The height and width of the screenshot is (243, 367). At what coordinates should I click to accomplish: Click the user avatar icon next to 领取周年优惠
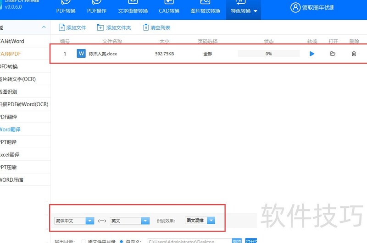295,7
